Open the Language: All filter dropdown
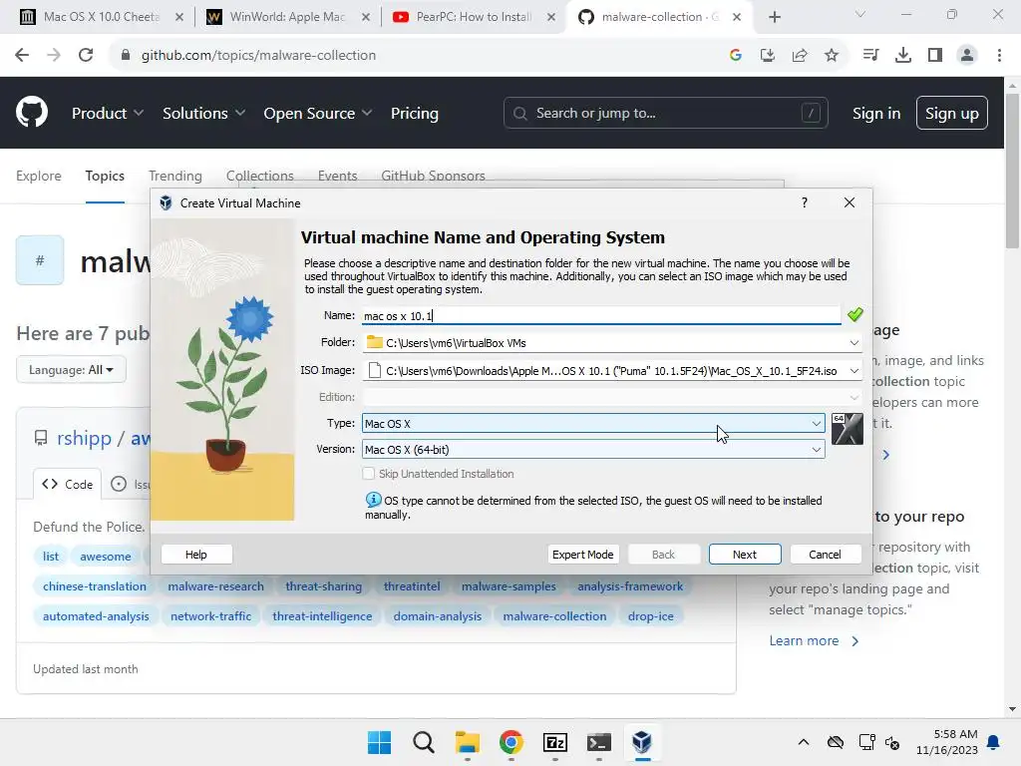 point(71,369)
